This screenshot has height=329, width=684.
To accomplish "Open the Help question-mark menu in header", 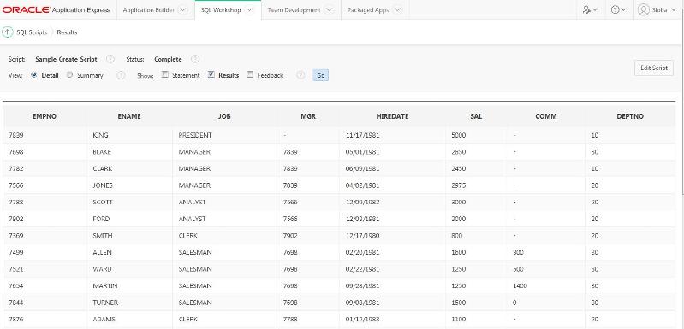I will (x=619, y=9).
